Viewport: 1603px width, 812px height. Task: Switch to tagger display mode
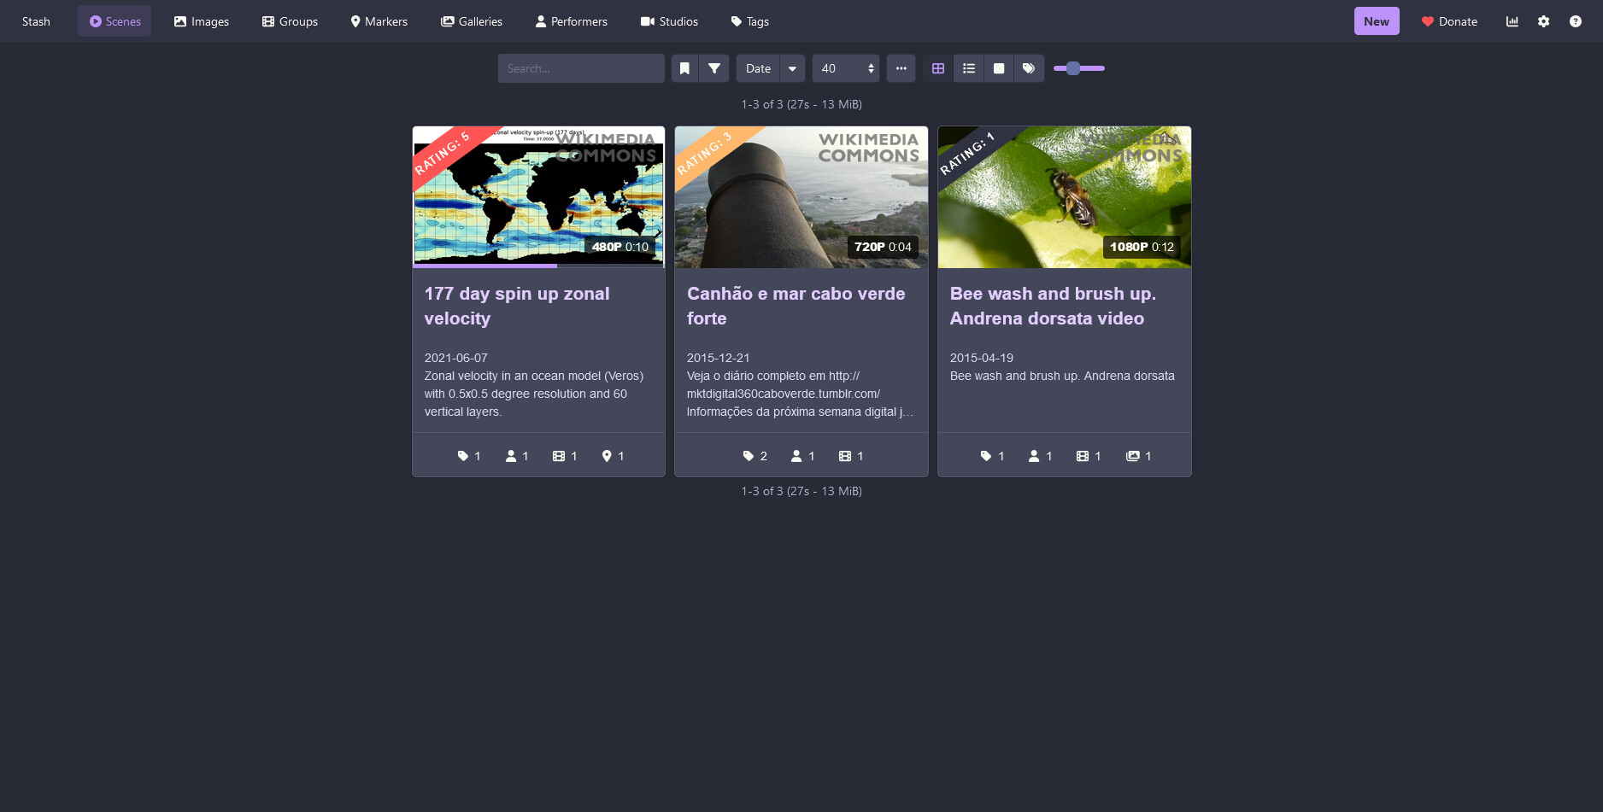point(1029,68)
